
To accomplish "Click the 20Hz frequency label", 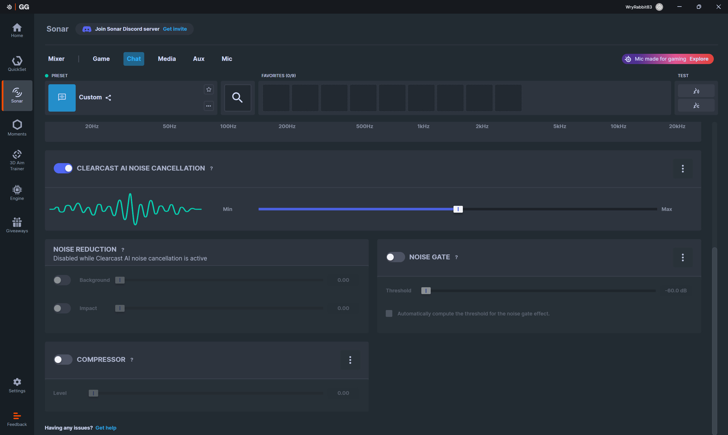I will click(92, 126).
